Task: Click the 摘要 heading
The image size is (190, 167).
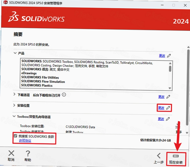Action: (x=18, y=34)
